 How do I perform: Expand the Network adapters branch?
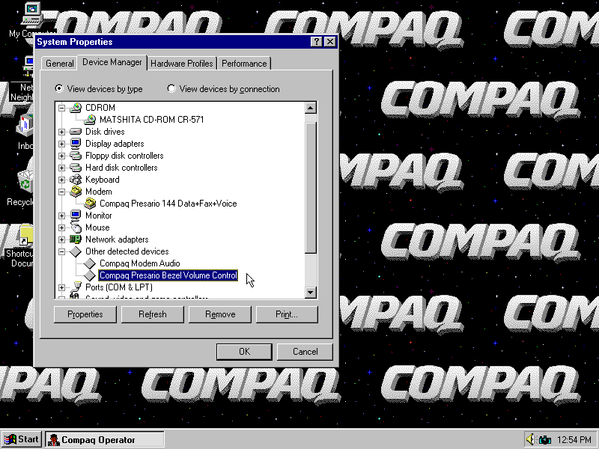pos(61,239)
